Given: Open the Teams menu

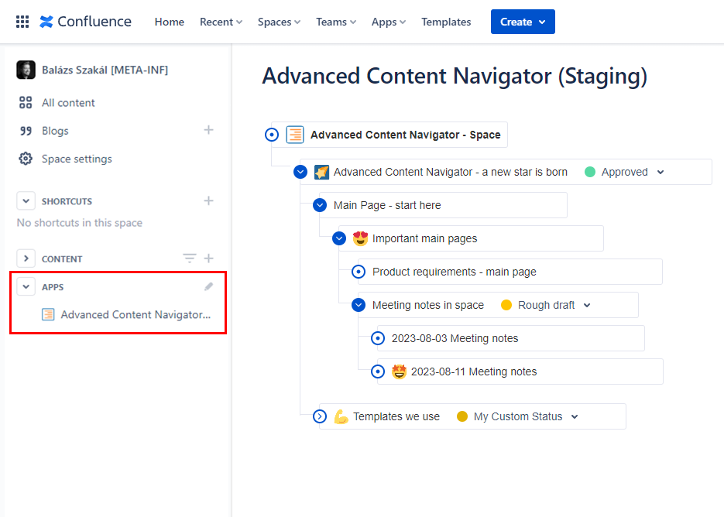Looking at the screenshot, I should tap(336, 22).
